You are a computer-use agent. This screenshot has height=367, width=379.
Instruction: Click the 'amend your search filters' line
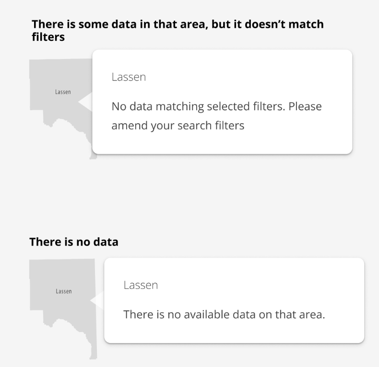point(178,126)
